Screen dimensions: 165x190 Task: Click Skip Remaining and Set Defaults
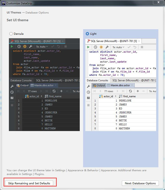coord(29,183)
